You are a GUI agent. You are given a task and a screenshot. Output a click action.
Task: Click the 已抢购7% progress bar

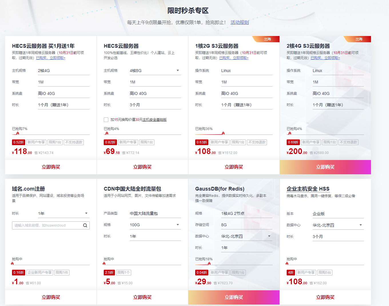click(51, 134)
